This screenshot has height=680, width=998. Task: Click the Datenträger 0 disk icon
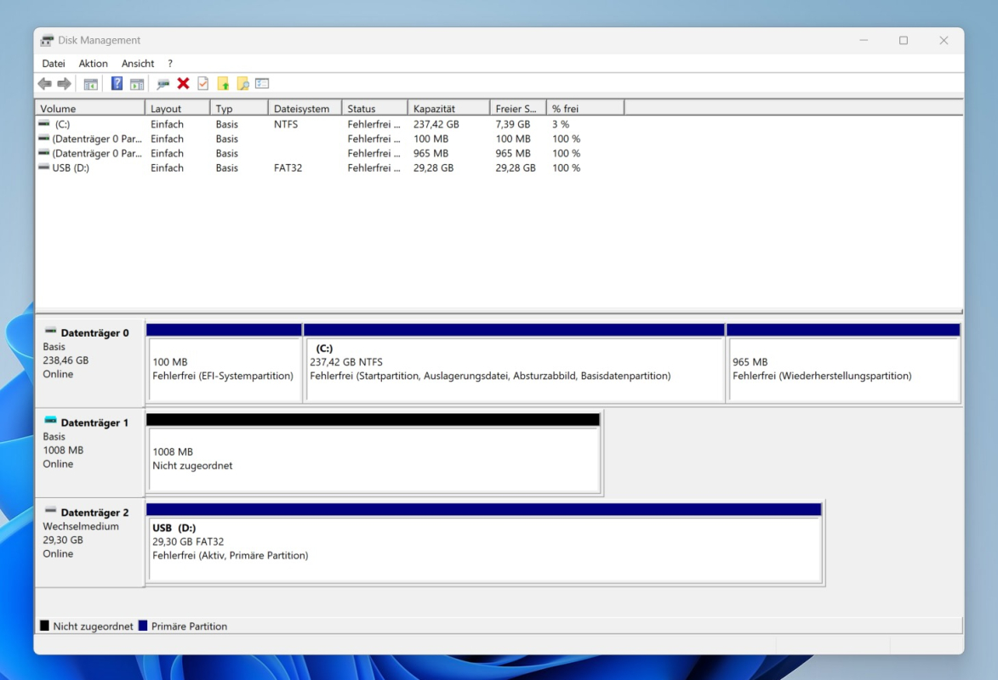point(50,331)
